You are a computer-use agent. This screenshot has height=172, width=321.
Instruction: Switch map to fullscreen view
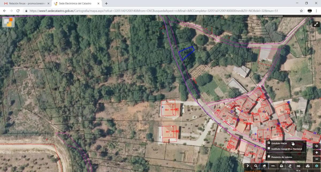(x=316, y=24)
